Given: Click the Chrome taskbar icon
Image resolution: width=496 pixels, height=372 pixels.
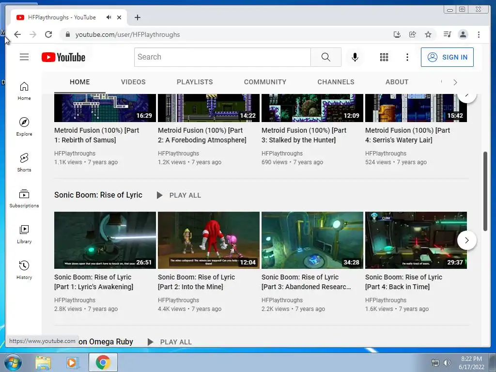Looking at the screenshot, I should (103, 362).
